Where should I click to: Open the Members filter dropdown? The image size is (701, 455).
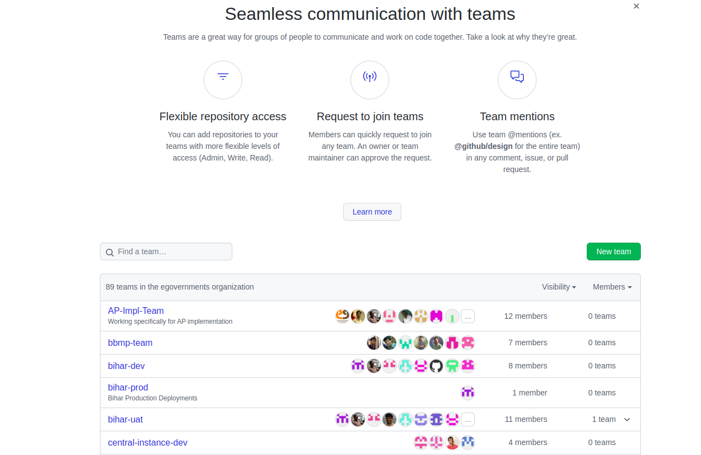[x=612, y=287]
